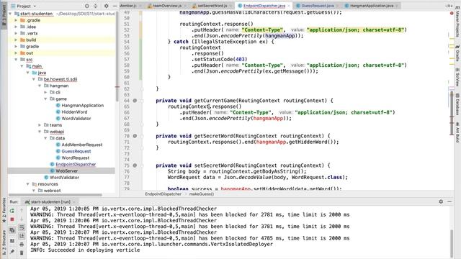This screenshot has width=461, height=259.
Task: Open the Structure tool window
Action: click(x=4, y=242)
